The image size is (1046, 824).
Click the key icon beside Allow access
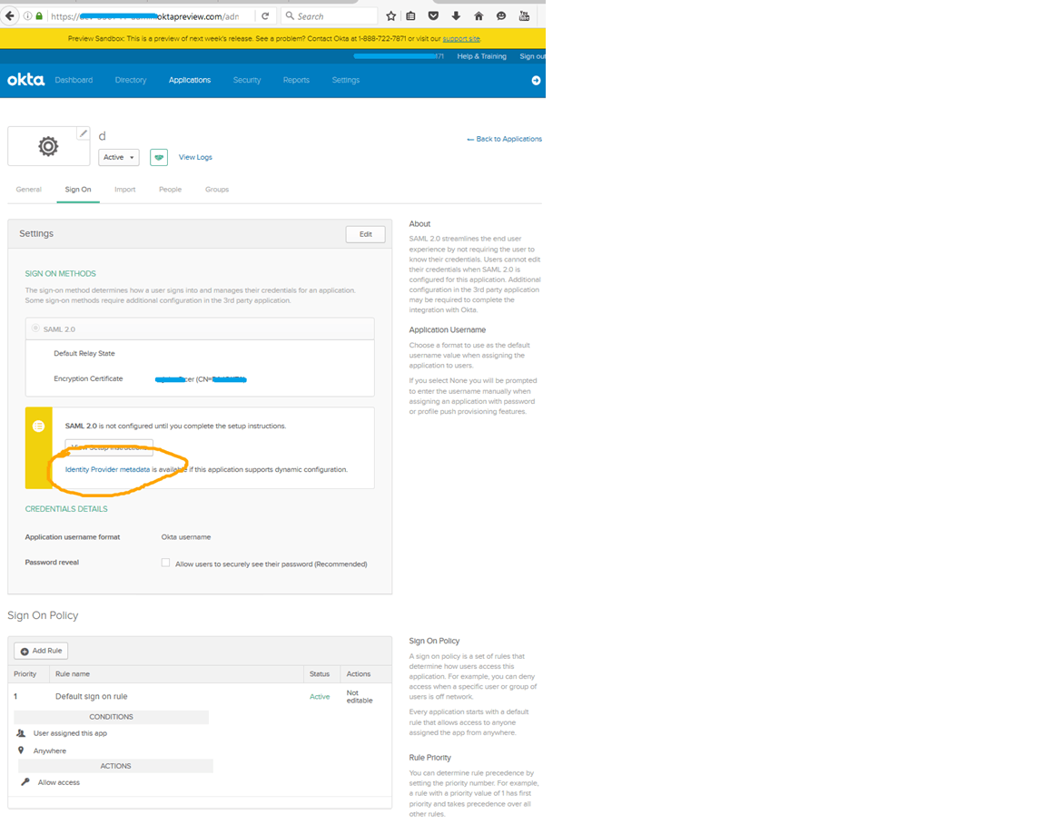click(x=25, y=782)
